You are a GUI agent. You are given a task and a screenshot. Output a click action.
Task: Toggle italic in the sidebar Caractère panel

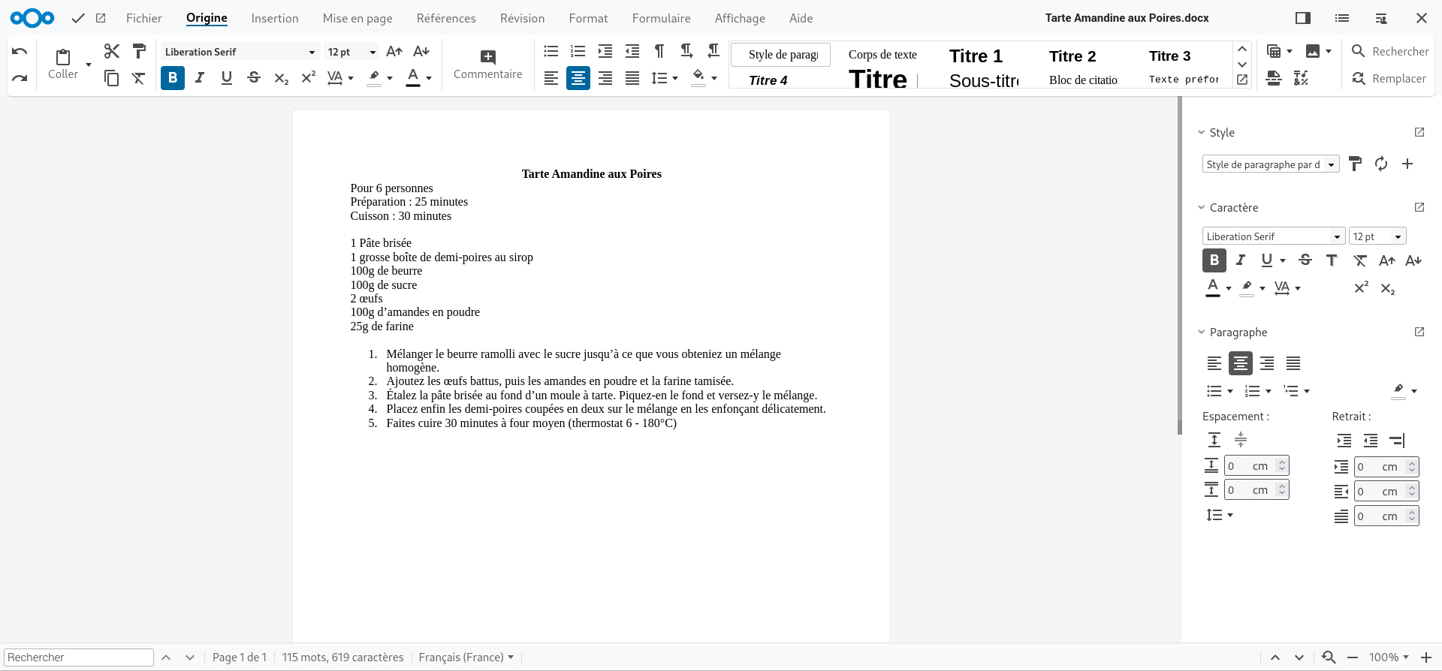click(1241, 260)
